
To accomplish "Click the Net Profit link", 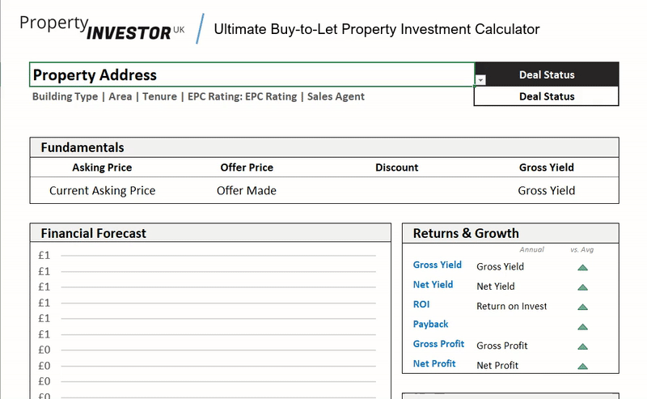I will pos(434,364).
